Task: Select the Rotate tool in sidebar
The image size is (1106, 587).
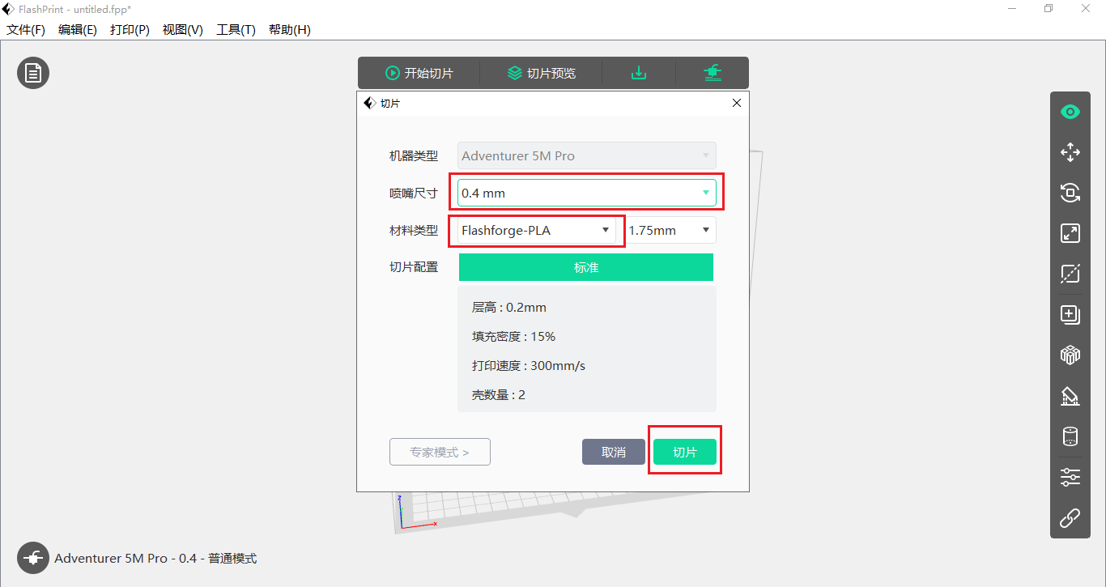Action: click(1070, 193)
